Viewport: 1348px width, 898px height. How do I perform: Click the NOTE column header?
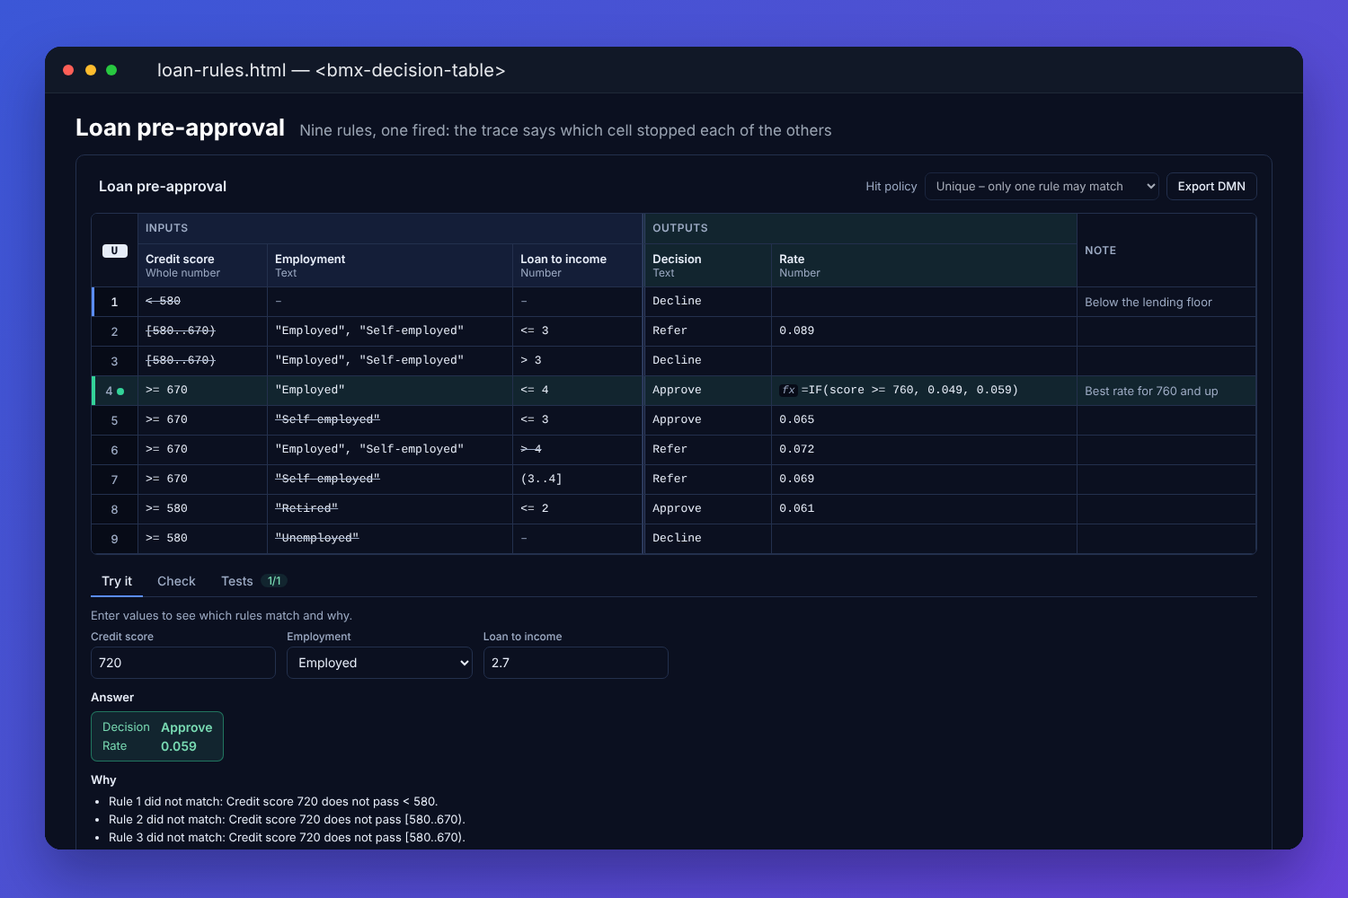[1166, 251]
